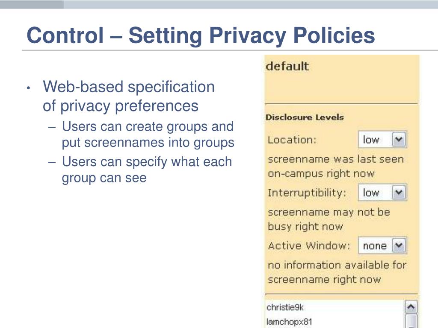Viewport: 438px width, 328px height.
Task: Click the Active Window dropdown arrow icon
Action: click(399, 246)
